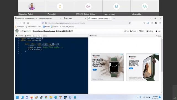The image size is (177, 100).
Task: Switch to the Course ITD11203 tab
Action: [26, 18]
